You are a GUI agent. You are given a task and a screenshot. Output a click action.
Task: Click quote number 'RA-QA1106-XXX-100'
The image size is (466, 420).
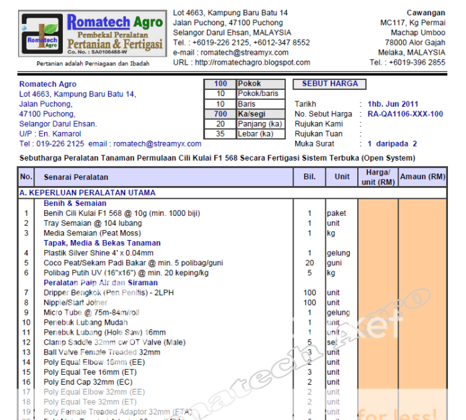(405, 114)
